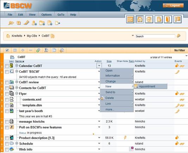Click the pencil edit icon in toolbar
The image size is (188, 153).
[x=26, y=23]
